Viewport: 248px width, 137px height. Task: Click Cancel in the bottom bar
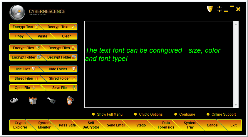pyautogui.click(x=212, y=125)
